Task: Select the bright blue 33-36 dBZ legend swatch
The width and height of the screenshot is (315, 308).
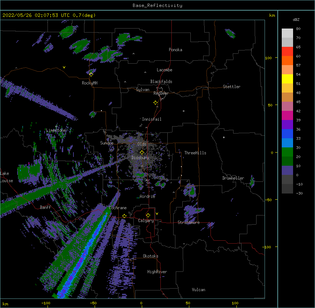Action: 287,134
